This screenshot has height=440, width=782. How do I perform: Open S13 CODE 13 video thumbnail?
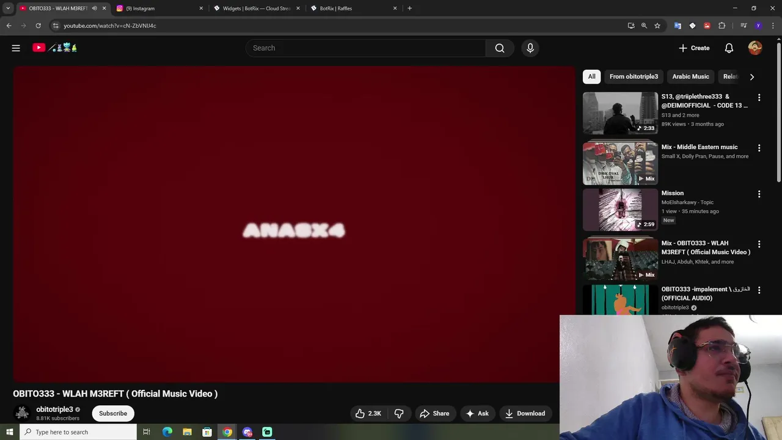coord(620,113)
